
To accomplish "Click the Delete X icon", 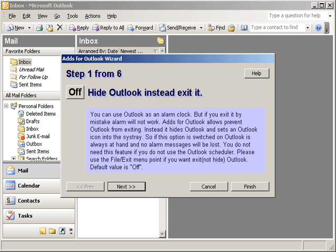I will click(60, 27).
